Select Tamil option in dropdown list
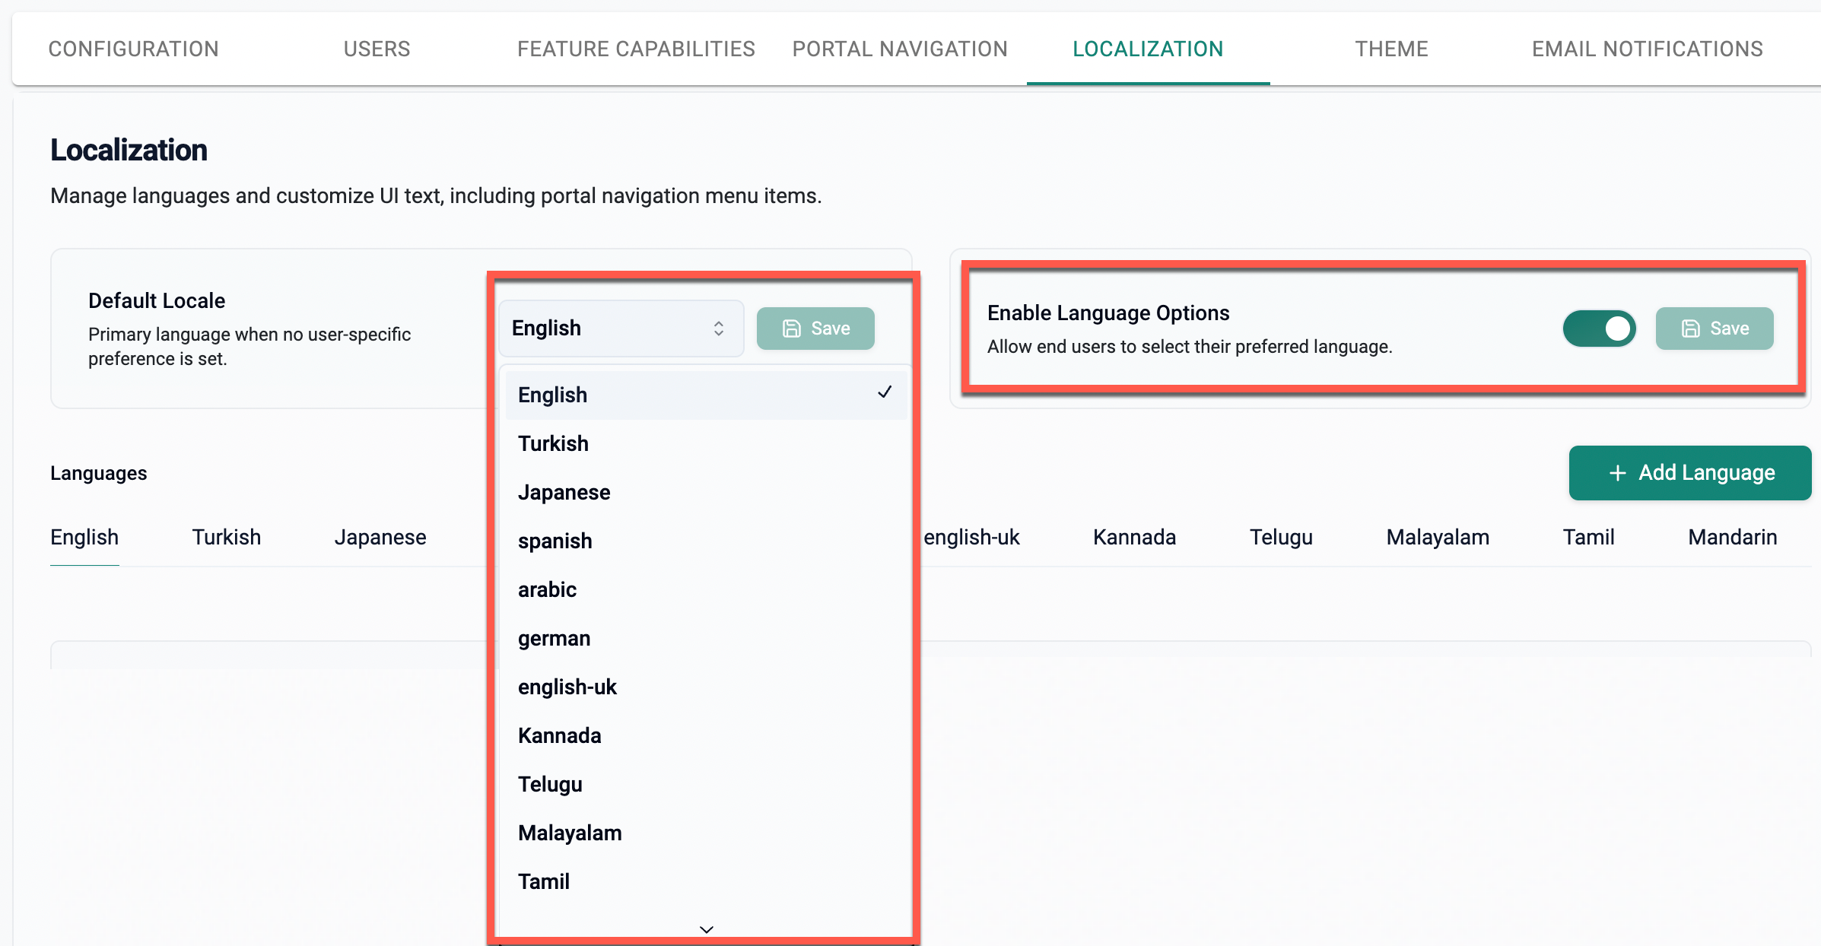 point(543,881)
